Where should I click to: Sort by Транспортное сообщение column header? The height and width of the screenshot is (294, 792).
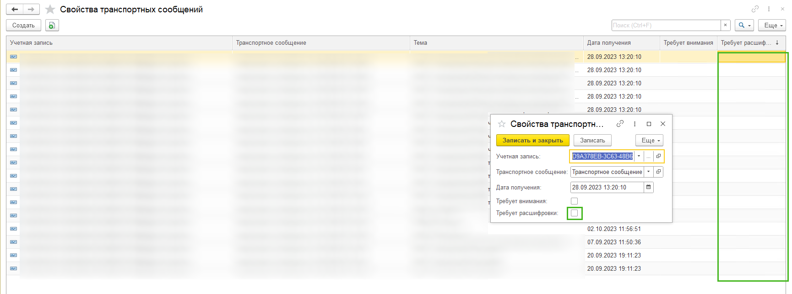pos(320,43)
